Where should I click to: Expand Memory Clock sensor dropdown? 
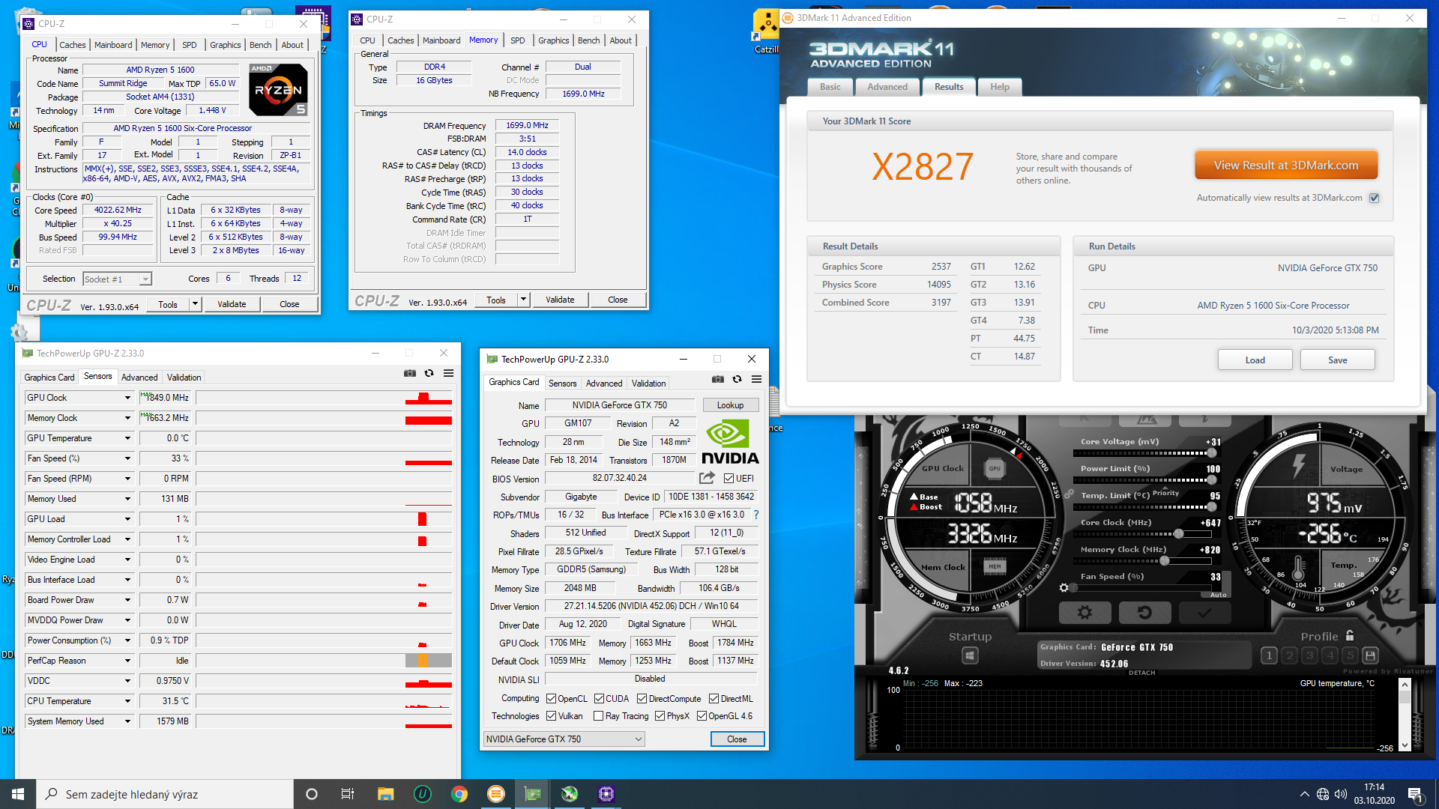pyautogui.click(x=127, y=418)
